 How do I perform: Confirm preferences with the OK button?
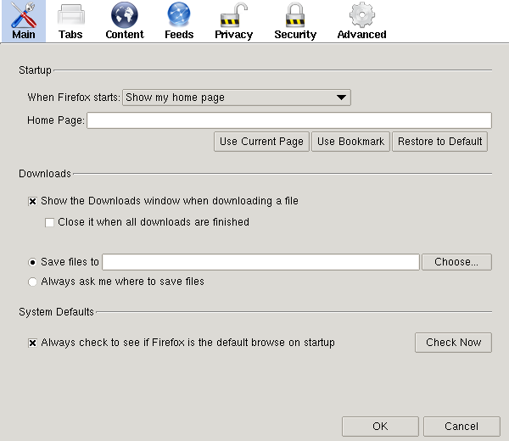380,427
